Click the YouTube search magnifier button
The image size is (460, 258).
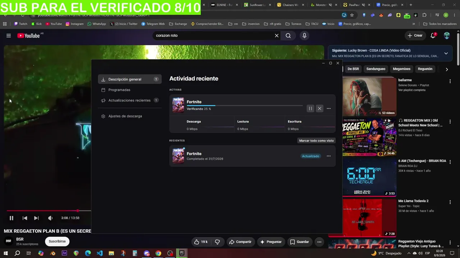tap(288, 35)
